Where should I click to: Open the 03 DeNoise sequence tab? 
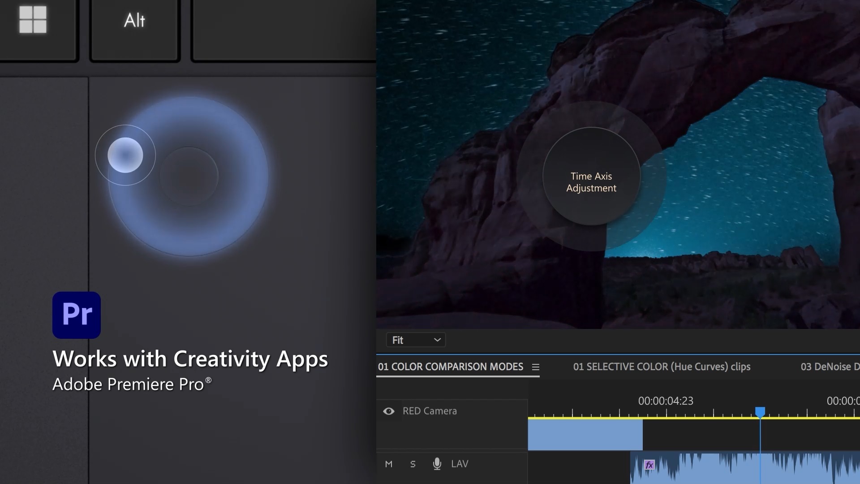click(x=830, y=367)
